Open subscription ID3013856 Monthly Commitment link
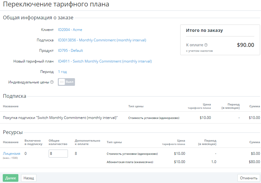This screenshot has height=183, width=261. click(x=102, y=40)
